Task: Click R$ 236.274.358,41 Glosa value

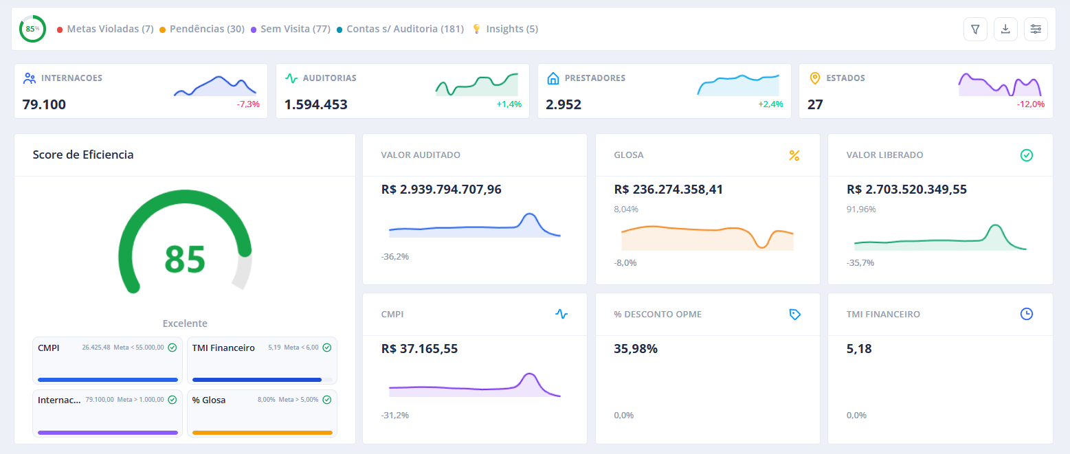Action: tap(669, 190)
